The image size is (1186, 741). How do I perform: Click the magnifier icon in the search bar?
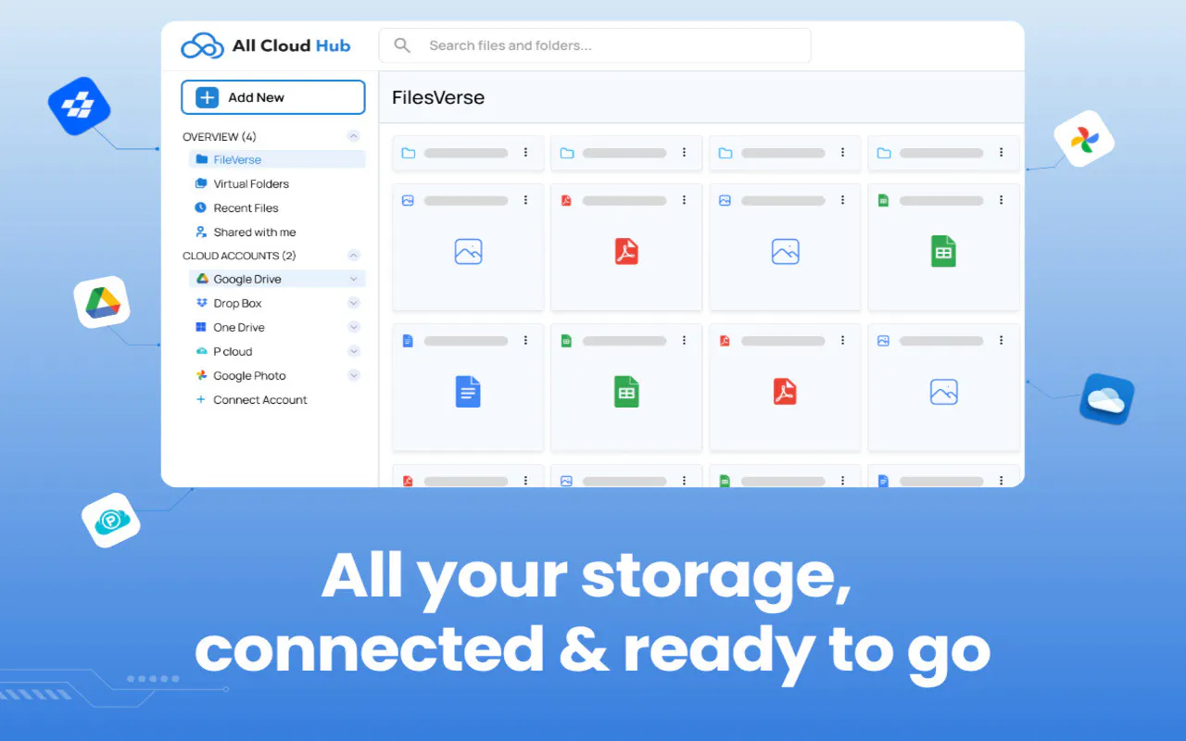[x=402, y=45]
